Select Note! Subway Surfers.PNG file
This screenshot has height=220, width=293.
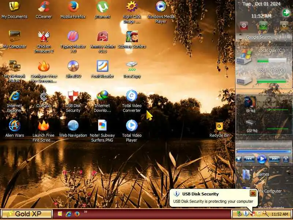coord(102,131)
